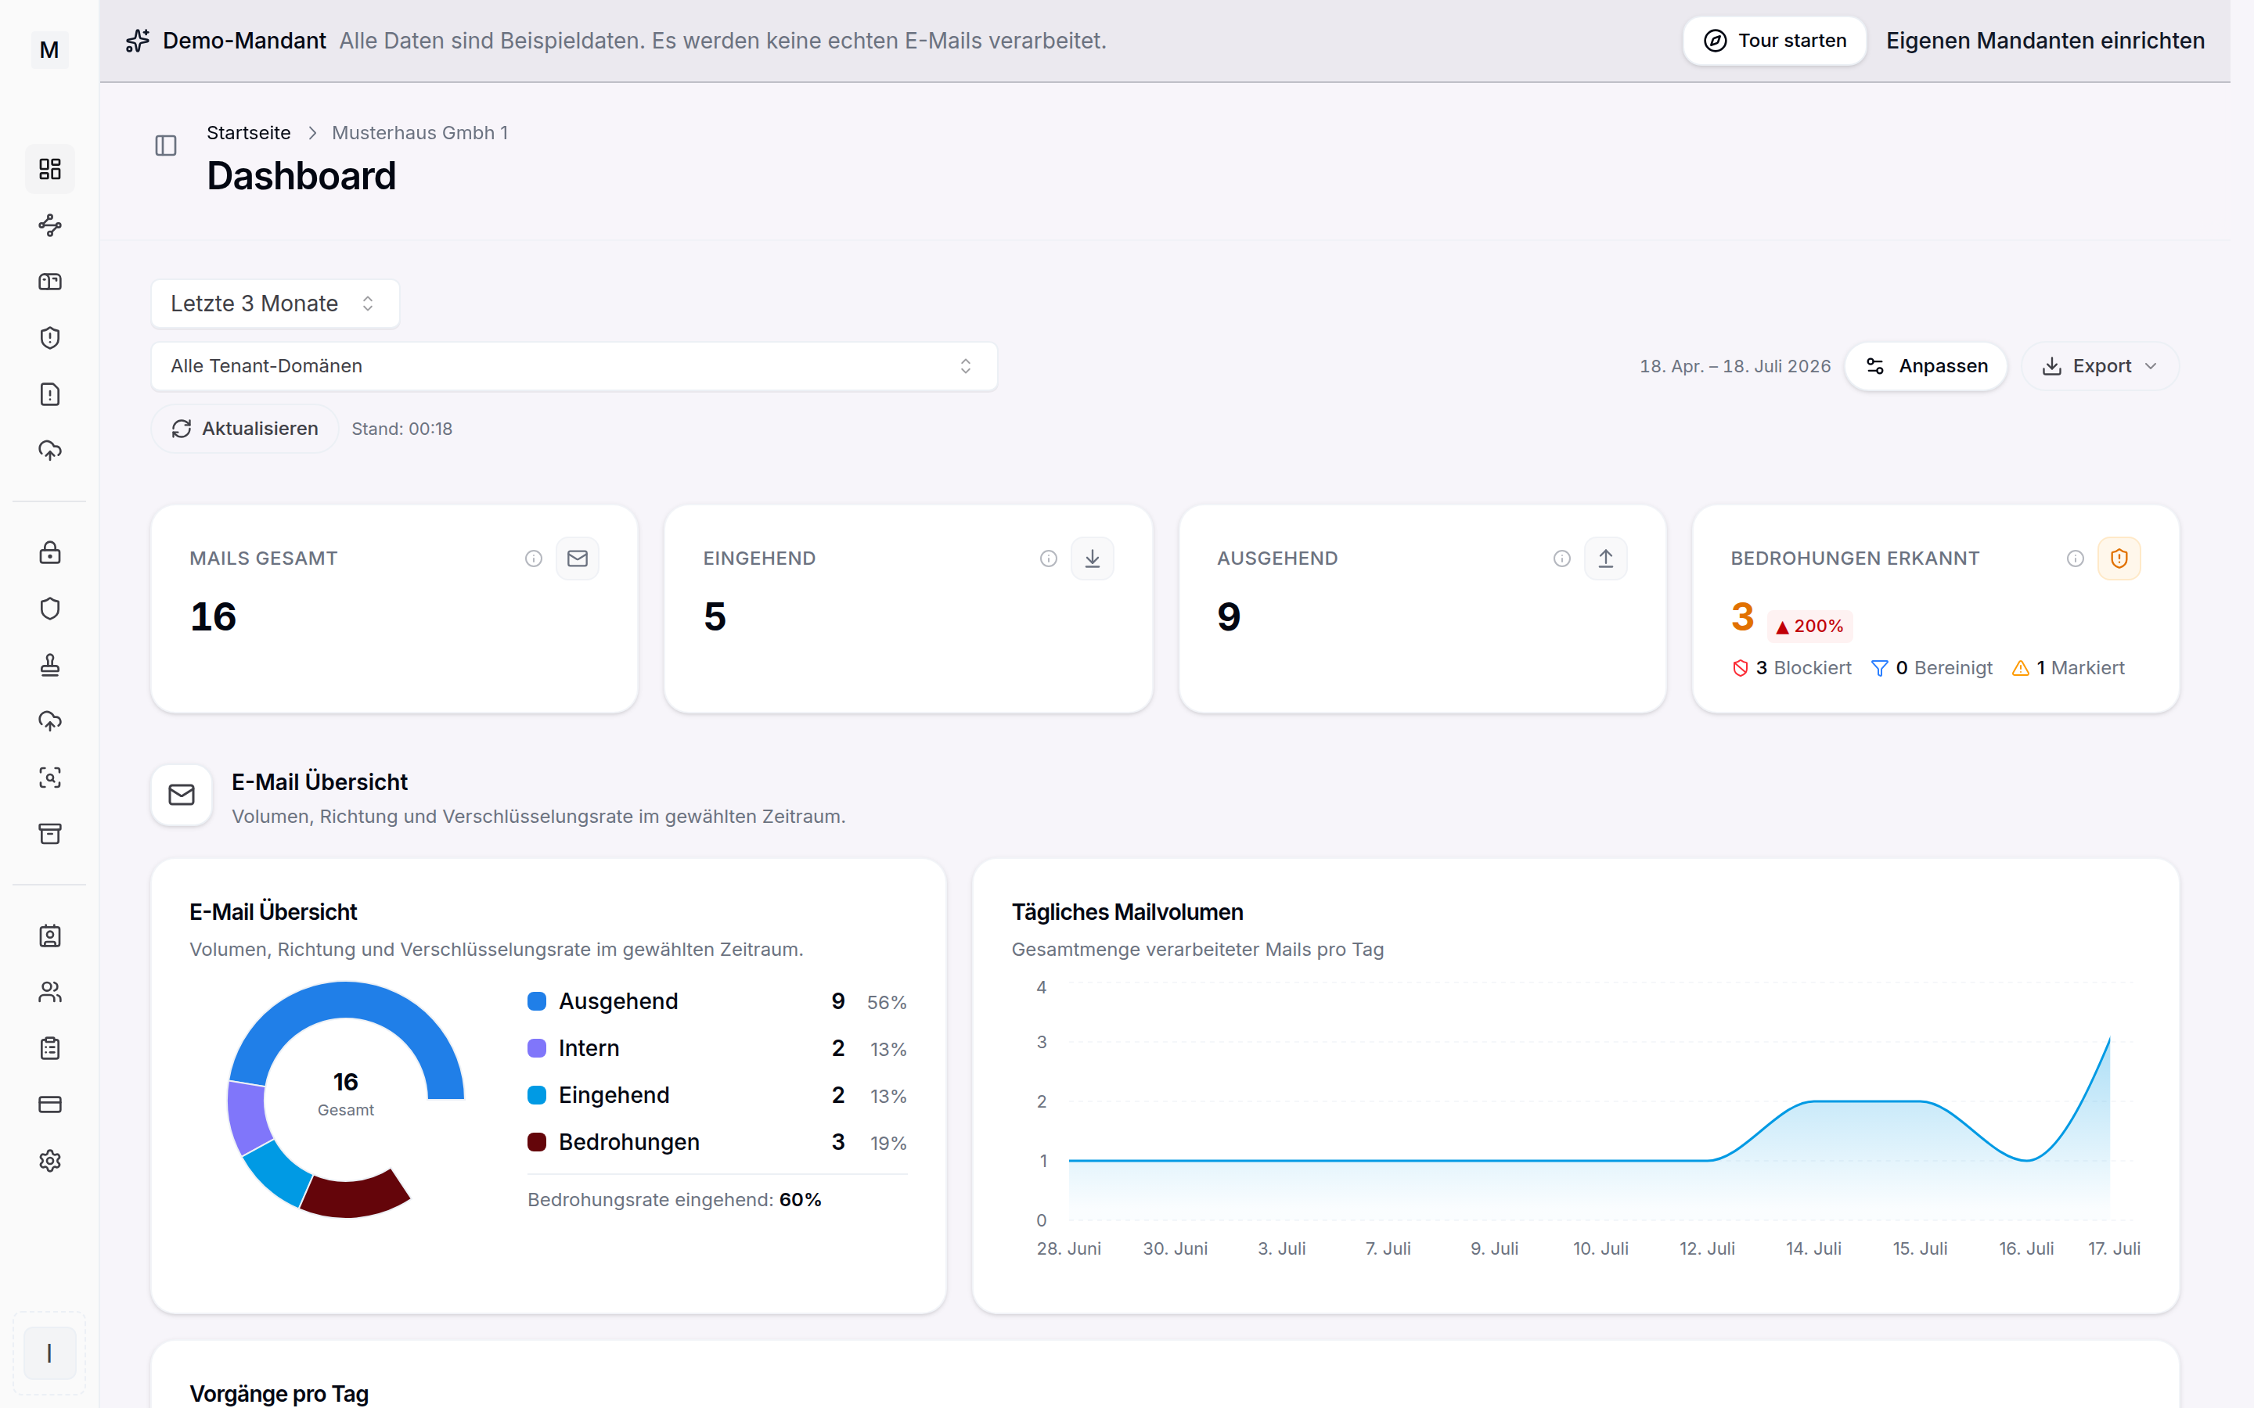This screenshot has height=1408, width=2254.
Task: Click the sparkle icon next to Demo-Mandant
Action: pos(138,41)
